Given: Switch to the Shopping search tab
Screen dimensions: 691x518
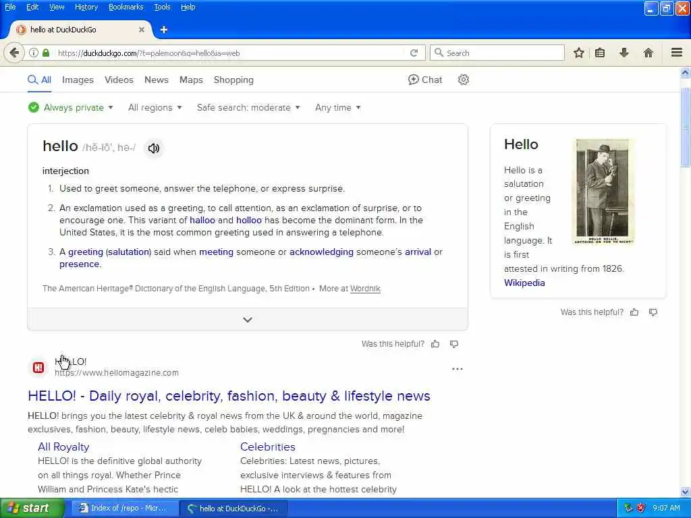Looking at the screenshot, I should tap(233, 80).
